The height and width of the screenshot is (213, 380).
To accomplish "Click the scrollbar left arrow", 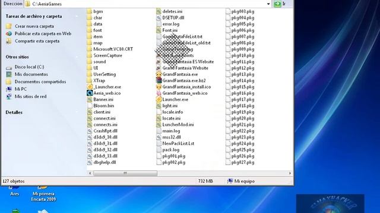I will point(90,173).
